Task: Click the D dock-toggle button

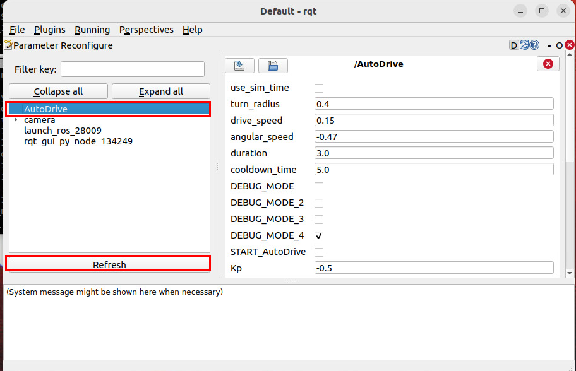Action: click(513, 45)
